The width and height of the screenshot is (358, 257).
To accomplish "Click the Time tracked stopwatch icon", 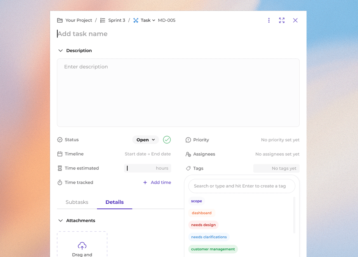I will click(60, 182).
